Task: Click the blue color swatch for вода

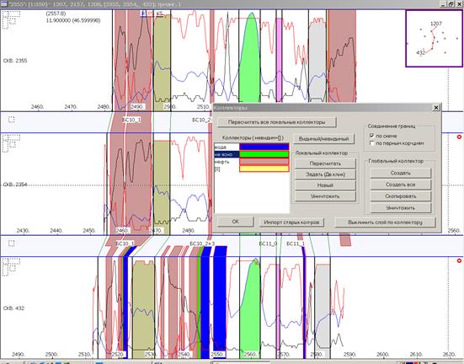Action: pos(264,147)
